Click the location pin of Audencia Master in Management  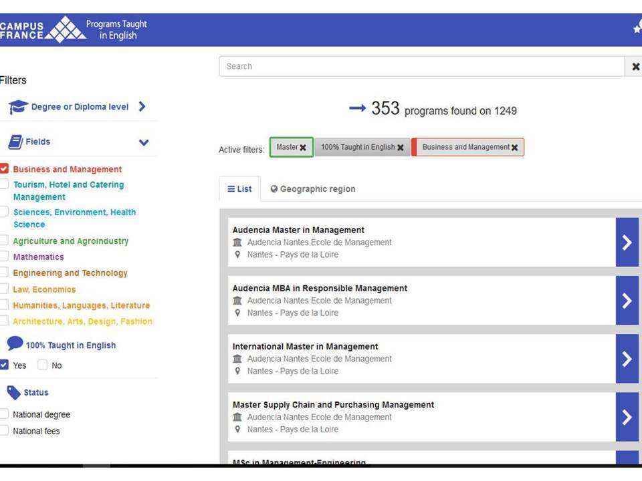pos(237,255)
